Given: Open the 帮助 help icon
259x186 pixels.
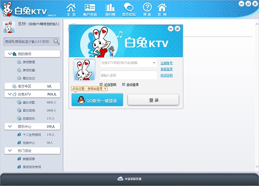Looking at the screenshot, I should [147, 10].
